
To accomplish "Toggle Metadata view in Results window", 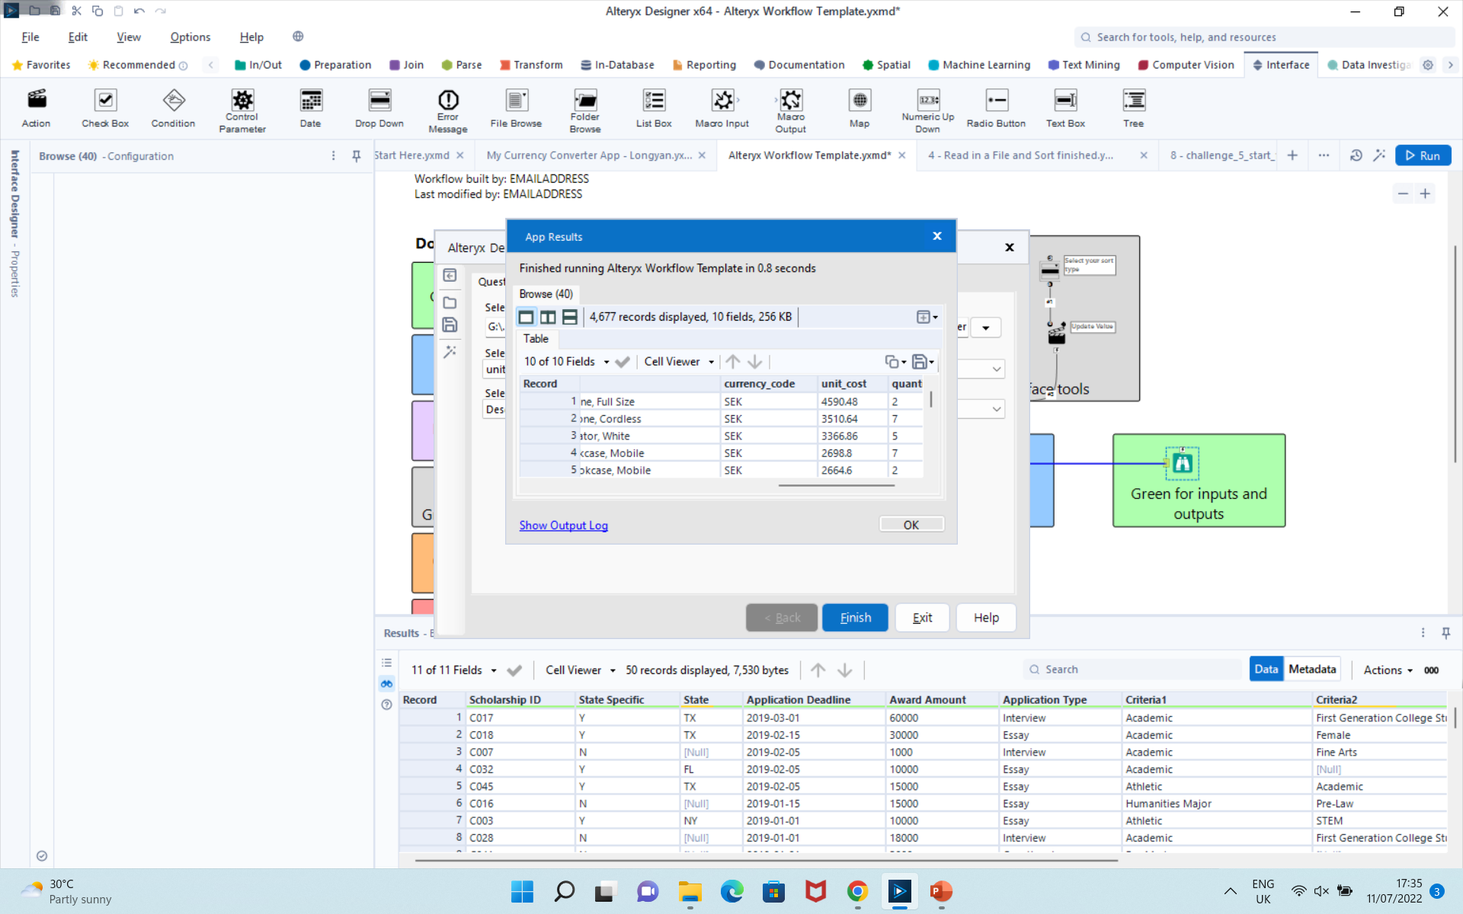I will tap(1312, 669).
